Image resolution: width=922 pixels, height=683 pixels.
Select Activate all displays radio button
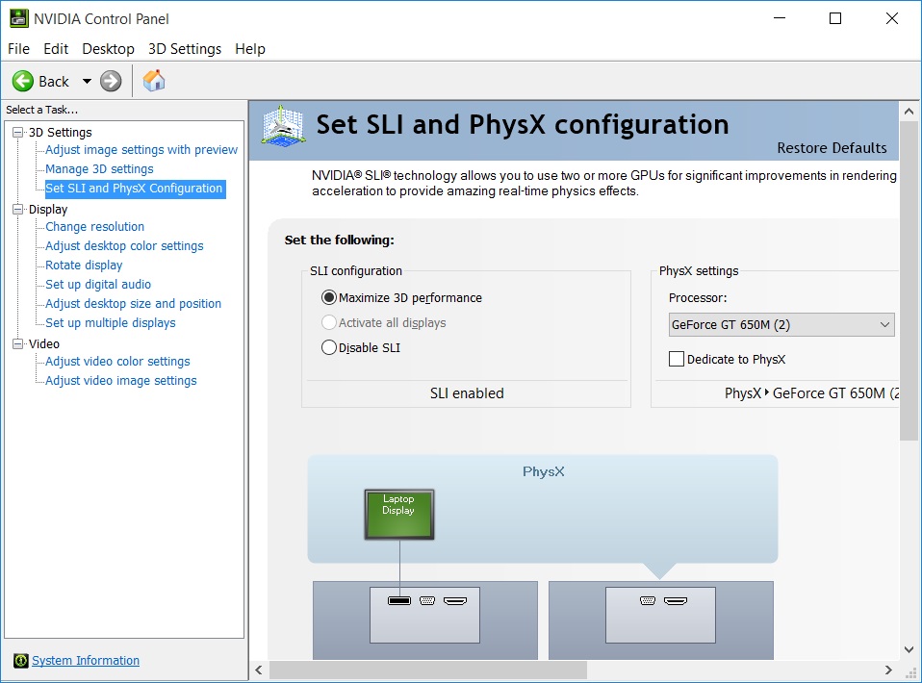pyautogui.click(x=329, y=322)
